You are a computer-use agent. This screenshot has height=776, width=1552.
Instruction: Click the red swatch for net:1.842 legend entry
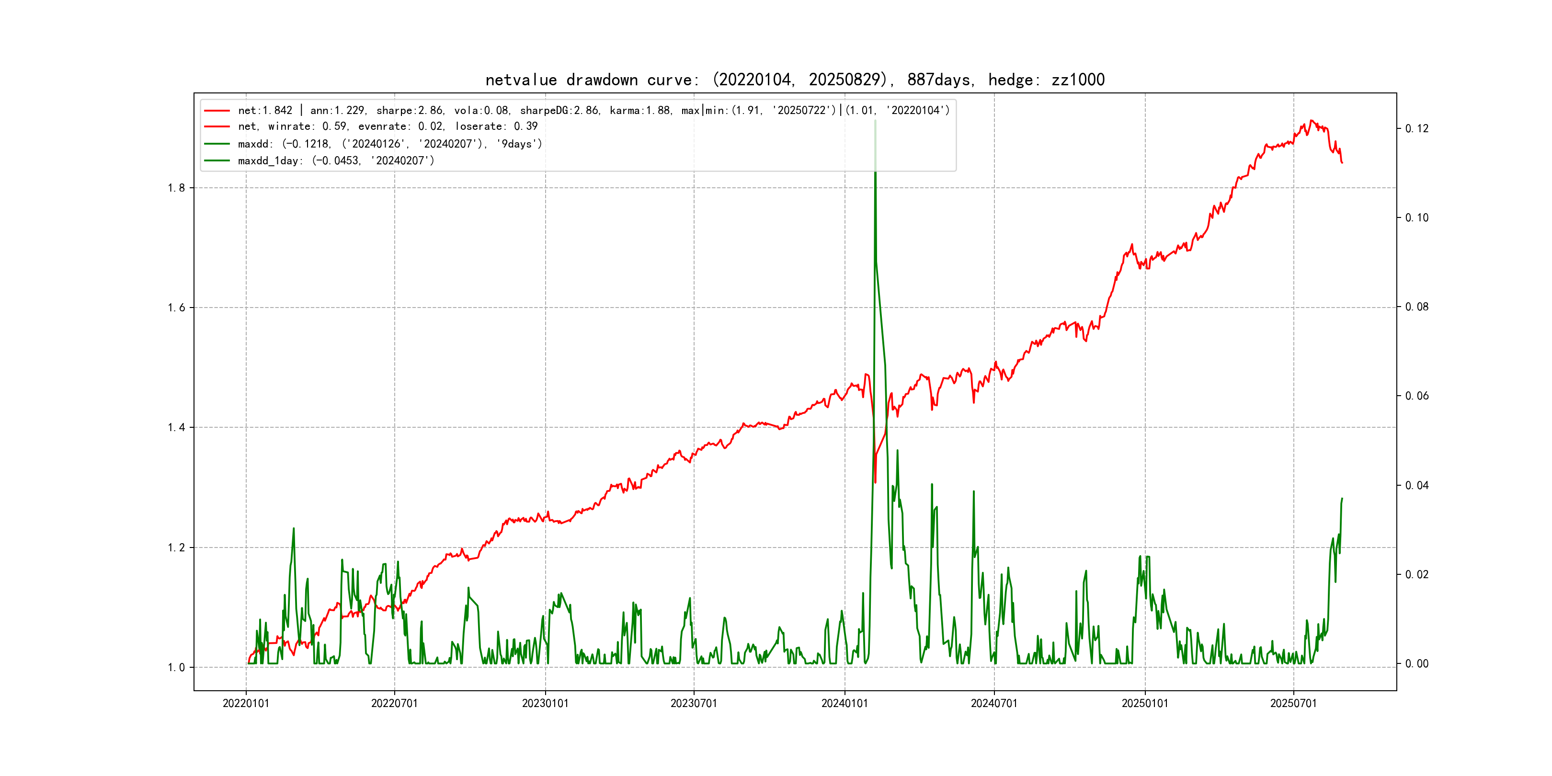[x=217, y=111]
